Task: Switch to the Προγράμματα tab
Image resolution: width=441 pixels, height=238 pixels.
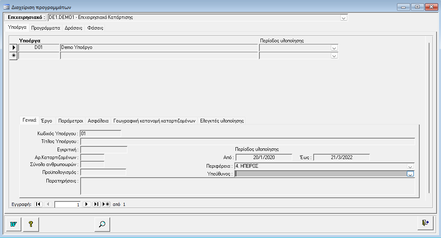Action: tap(46, 28)
